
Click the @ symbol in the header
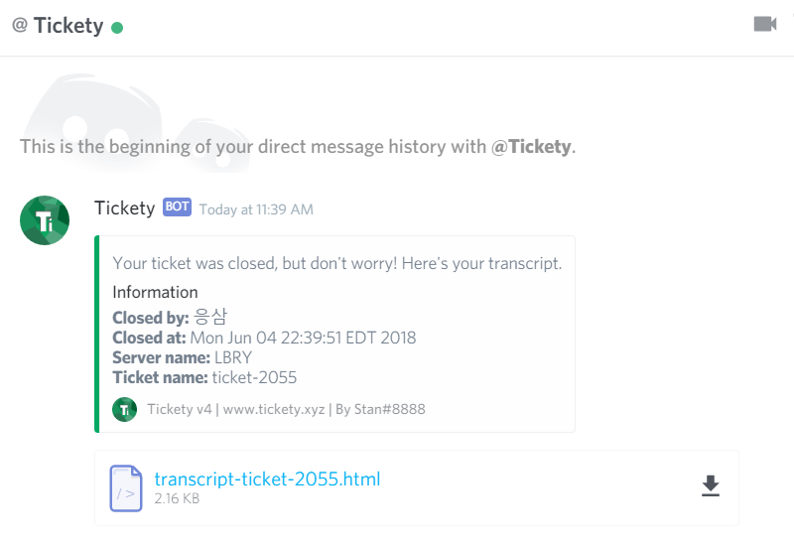click(x=19, y=26)
